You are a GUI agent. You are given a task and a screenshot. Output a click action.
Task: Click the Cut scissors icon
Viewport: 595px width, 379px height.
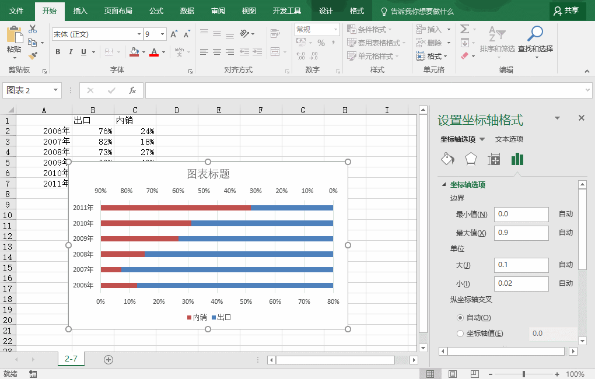click(33, 29)
